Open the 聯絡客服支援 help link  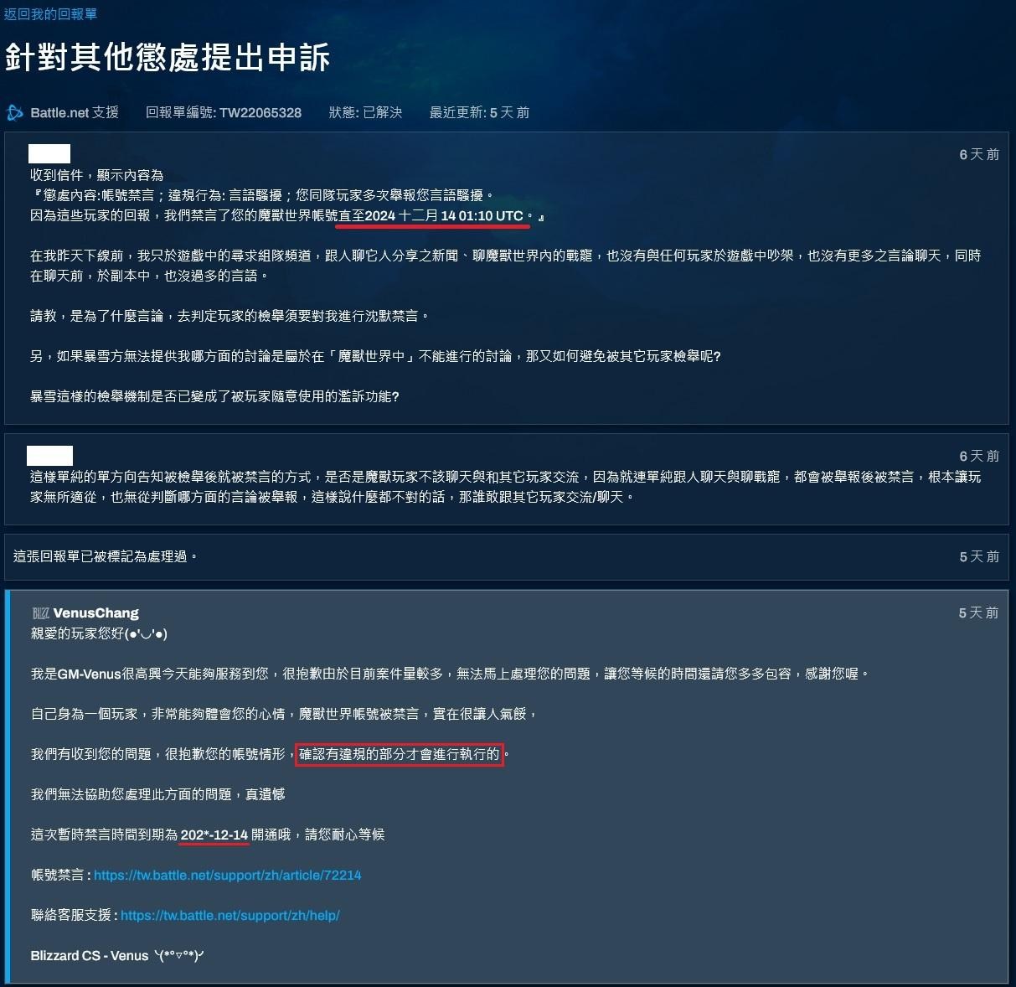(x=230, y=915)
